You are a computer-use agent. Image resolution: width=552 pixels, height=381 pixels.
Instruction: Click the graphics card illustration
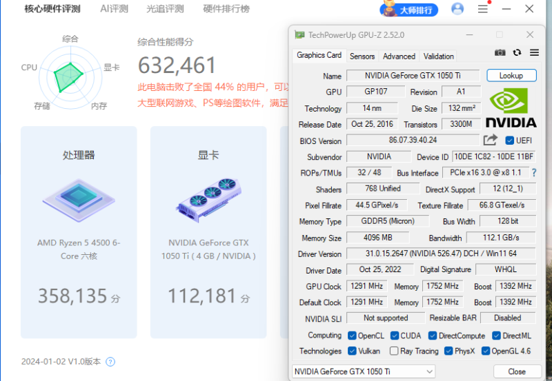point(208,200)
